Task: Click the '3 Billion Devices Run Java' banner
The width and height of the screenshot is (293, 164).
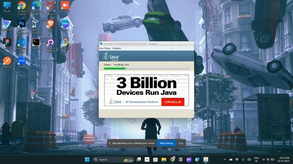Action: (146, 90)
